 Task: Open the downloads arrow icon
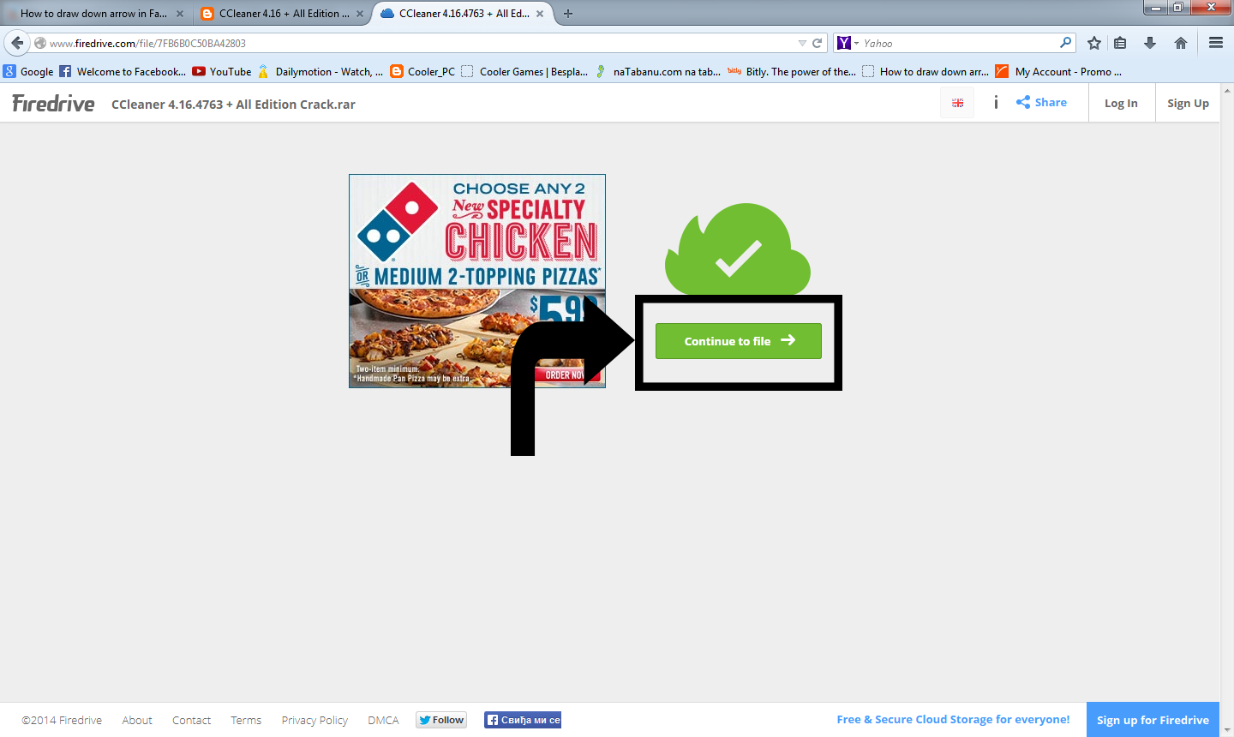1150,43
